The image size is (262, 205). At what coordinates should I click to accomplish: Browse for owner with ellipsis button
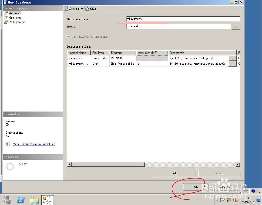pos(236,27)
